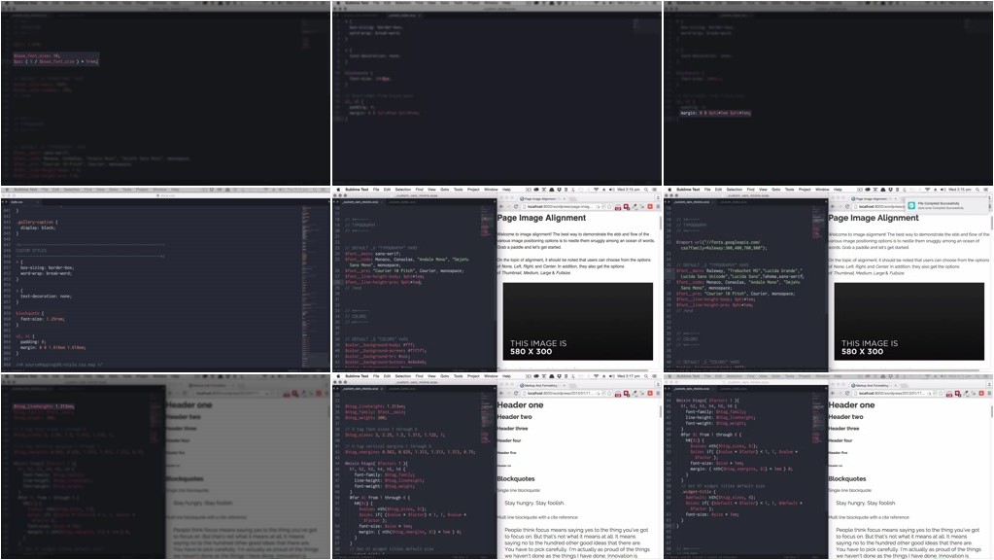The width and height of the screenshot is (994, 560).
Task: Click Page Image Alignment heading in sans-serif $font__main frame
Action: [x=541, y=218]
